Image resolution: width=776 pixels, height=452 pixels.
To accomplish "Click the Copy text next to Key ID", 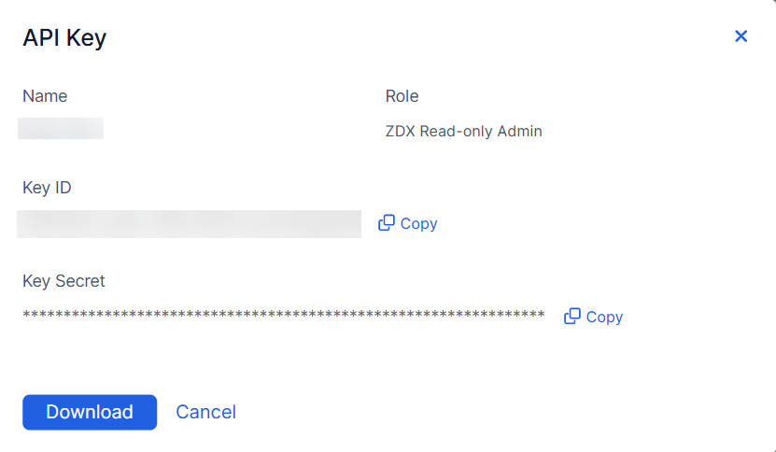I will (x=418, y=224).
